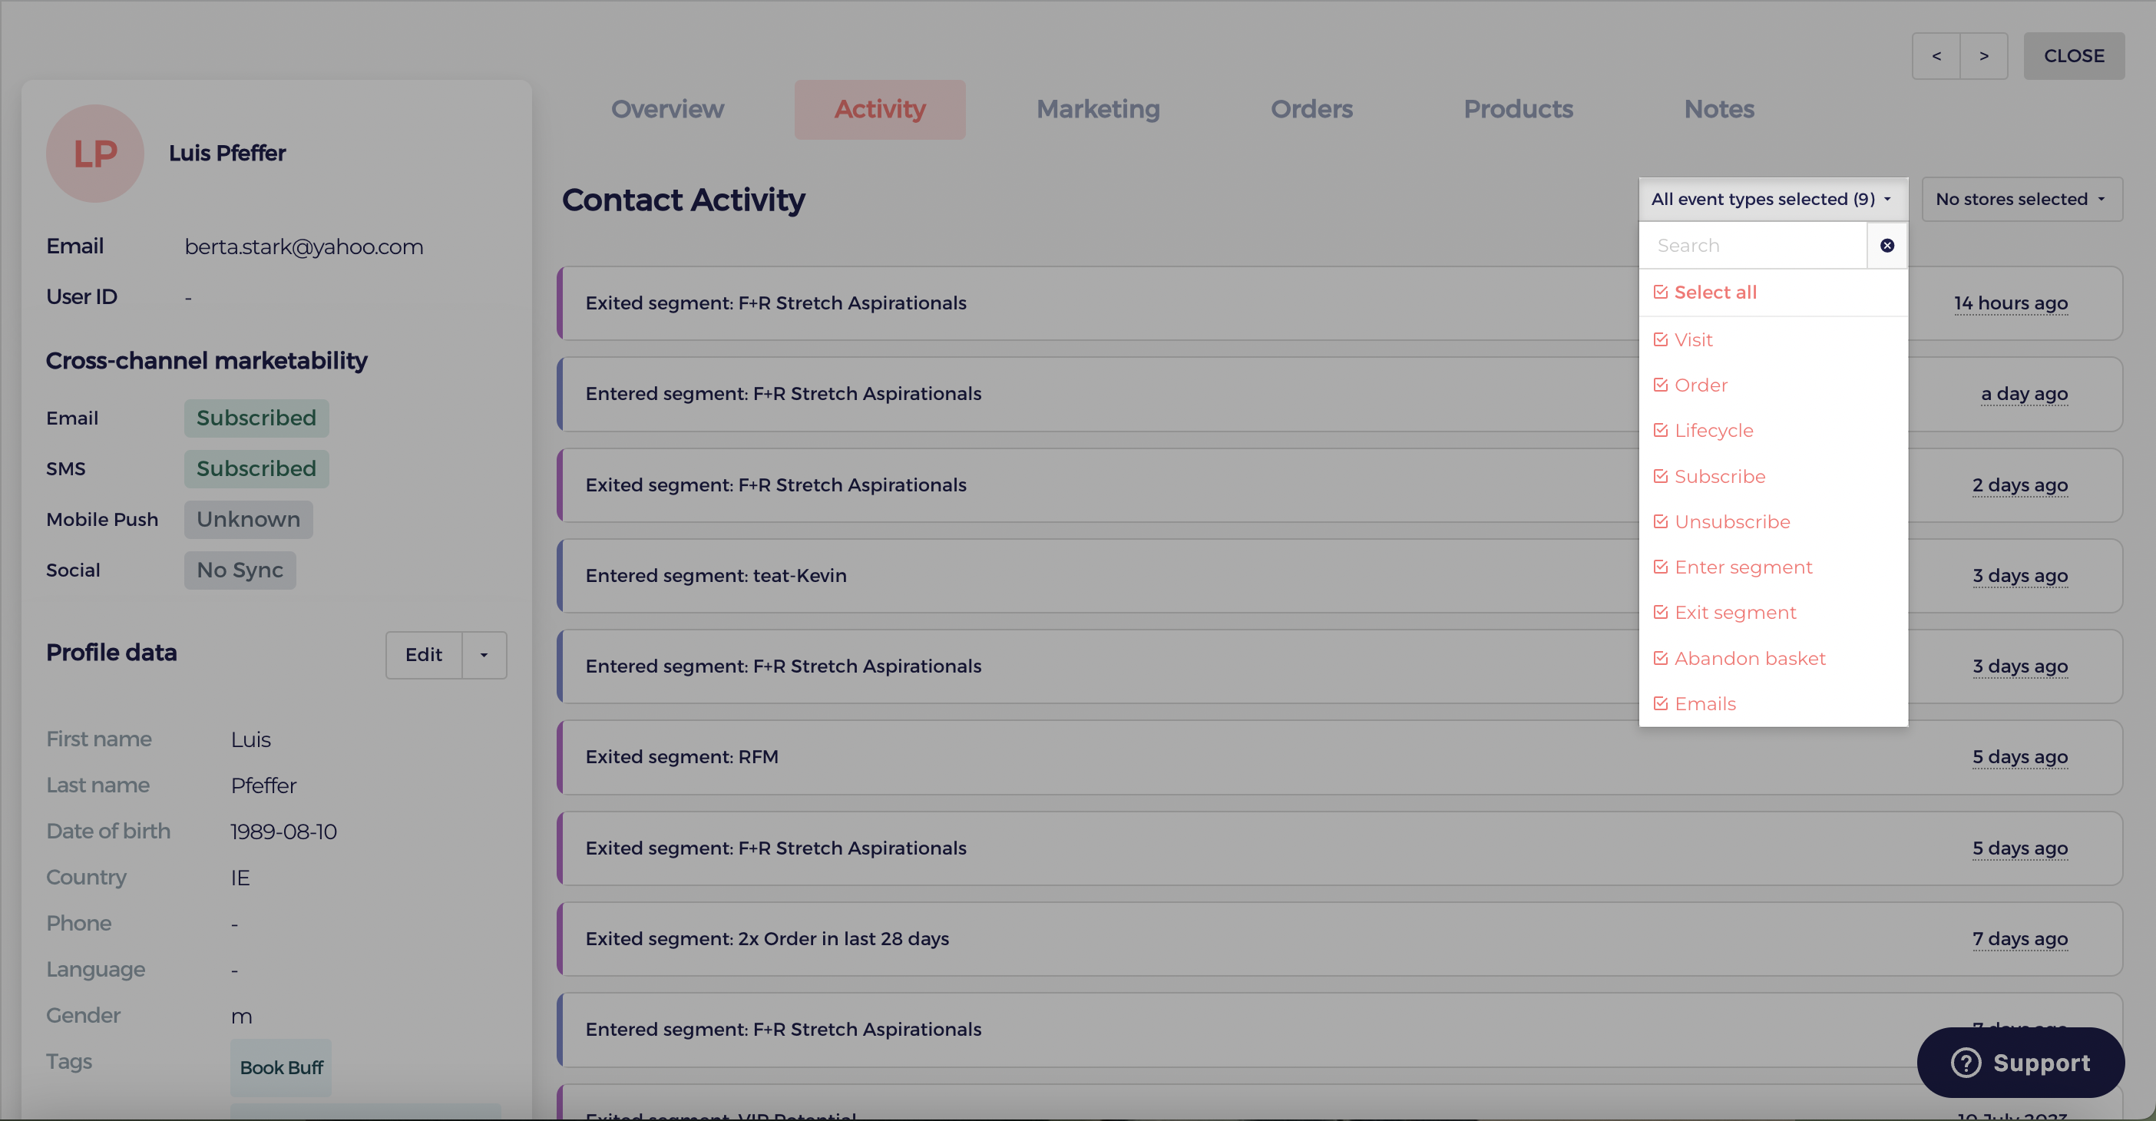Click the Country value IE

(240, 878)
